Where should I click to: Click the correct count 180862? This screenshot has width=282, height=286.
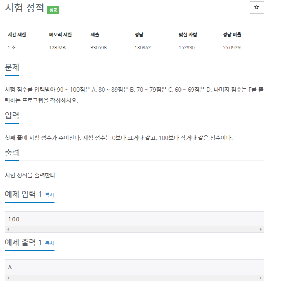coord(143,47)
